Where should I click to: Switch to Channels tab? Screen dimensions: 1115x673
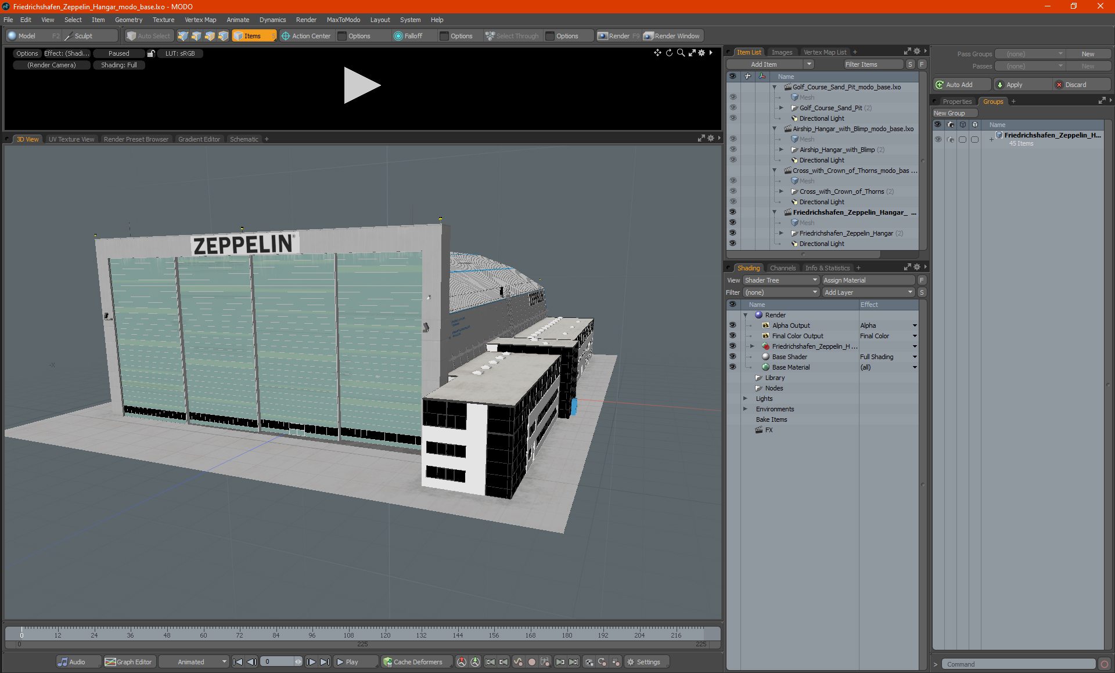click(782, 268)
